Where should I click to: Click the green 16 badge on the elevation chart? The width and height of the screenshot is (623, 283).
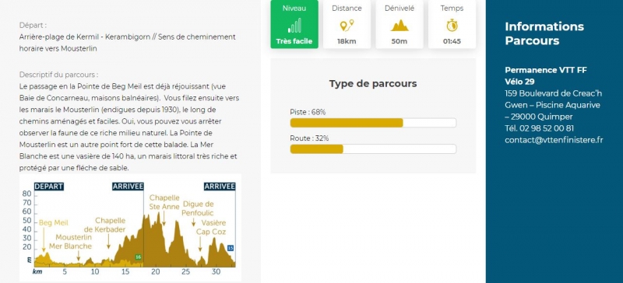pyautogui.click(x=139, y=257)
